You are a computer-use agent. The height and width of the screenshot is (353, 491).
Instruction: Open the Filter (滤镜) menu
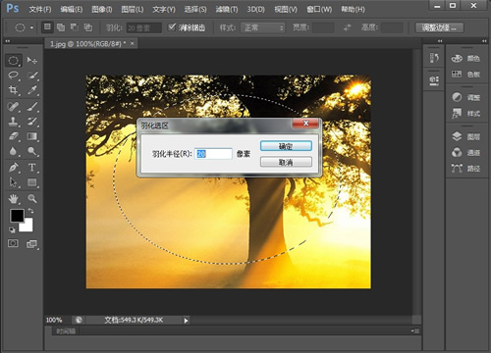[x=227, y=9]
